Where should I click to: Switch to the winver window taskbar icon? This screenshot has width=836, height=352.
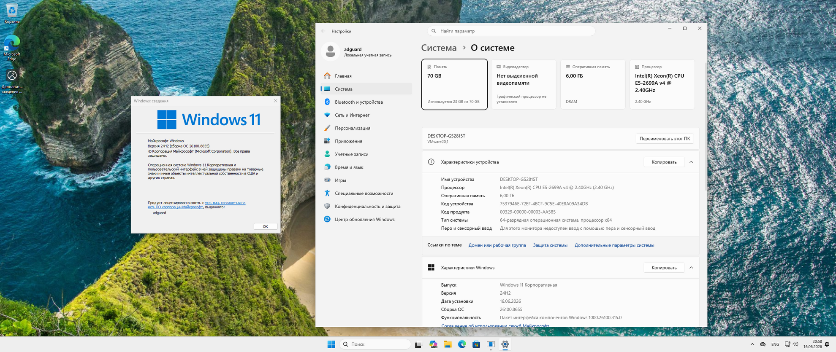point(491,344)
